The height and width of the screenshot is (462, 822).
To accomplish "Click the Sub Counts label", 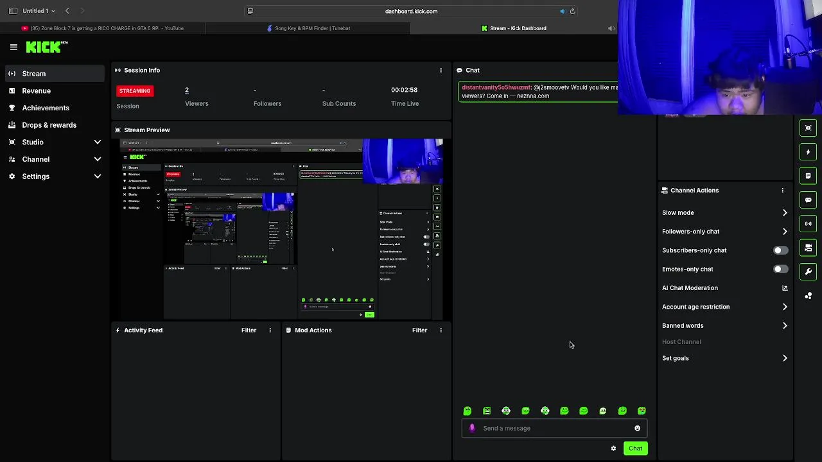I will (x=338, y=104).
